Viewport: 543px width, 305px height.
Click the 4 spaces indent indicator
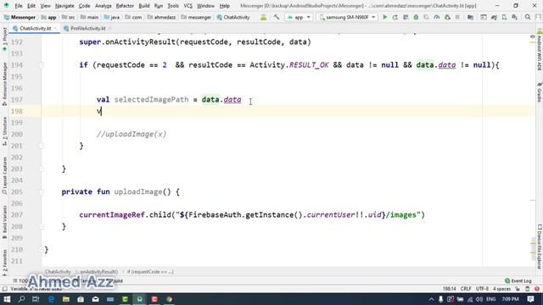(501, 289)
